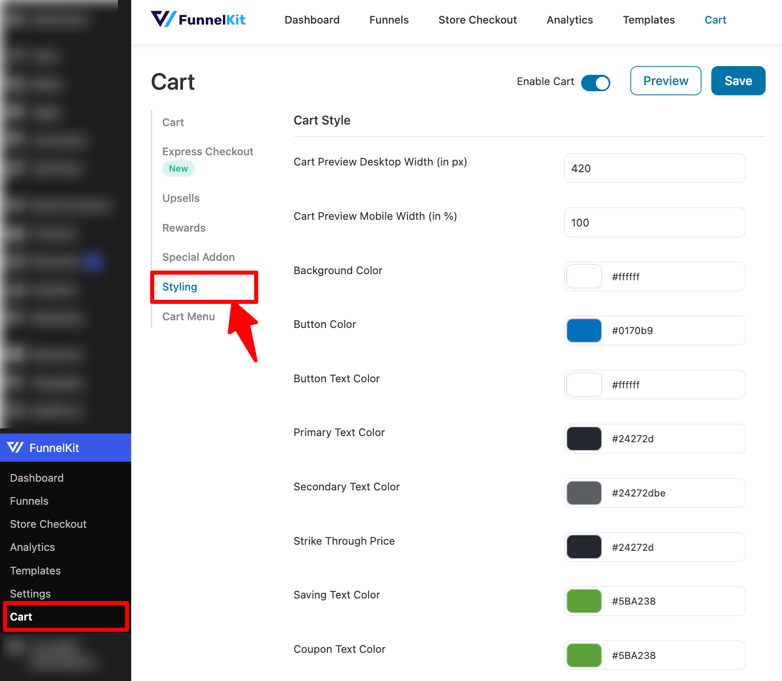Open Analytics in the top navigation

coord(569,20)
